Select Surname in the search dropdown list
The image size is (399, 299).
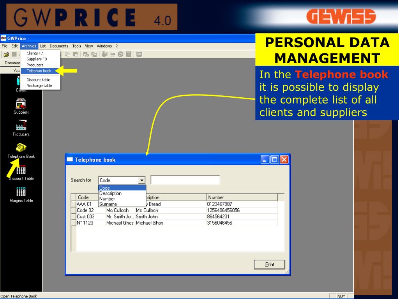pos(122,204)
